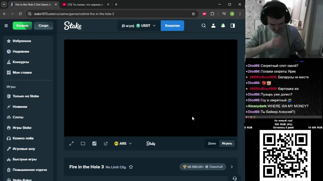
Task: Select the Казино section
Action: [x=22, y=26]
